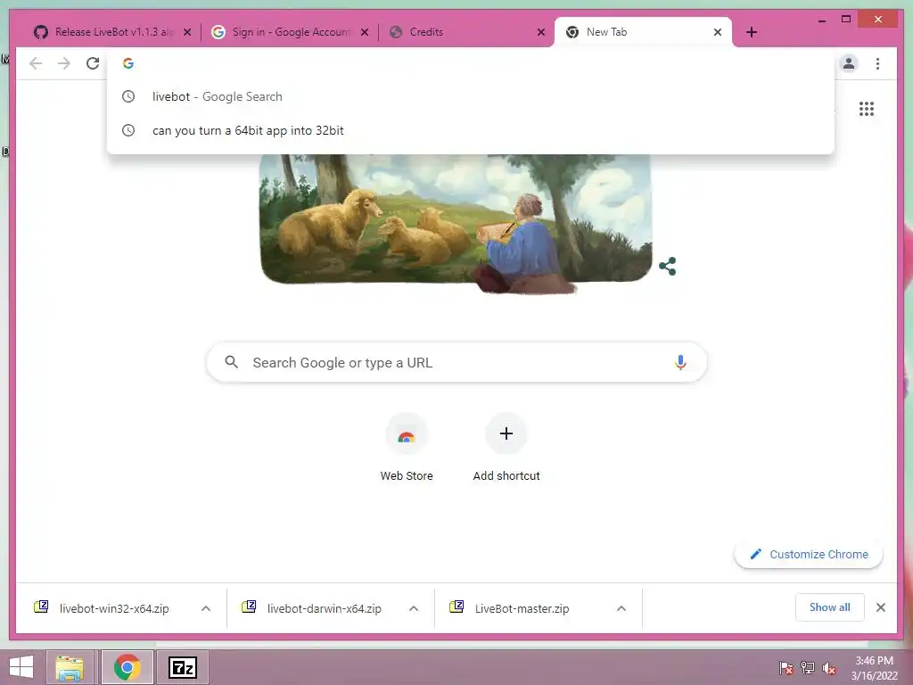Click the LiveBot-master.zip file icon
This screenshot has height=685, width=913.
coord(456,607)
